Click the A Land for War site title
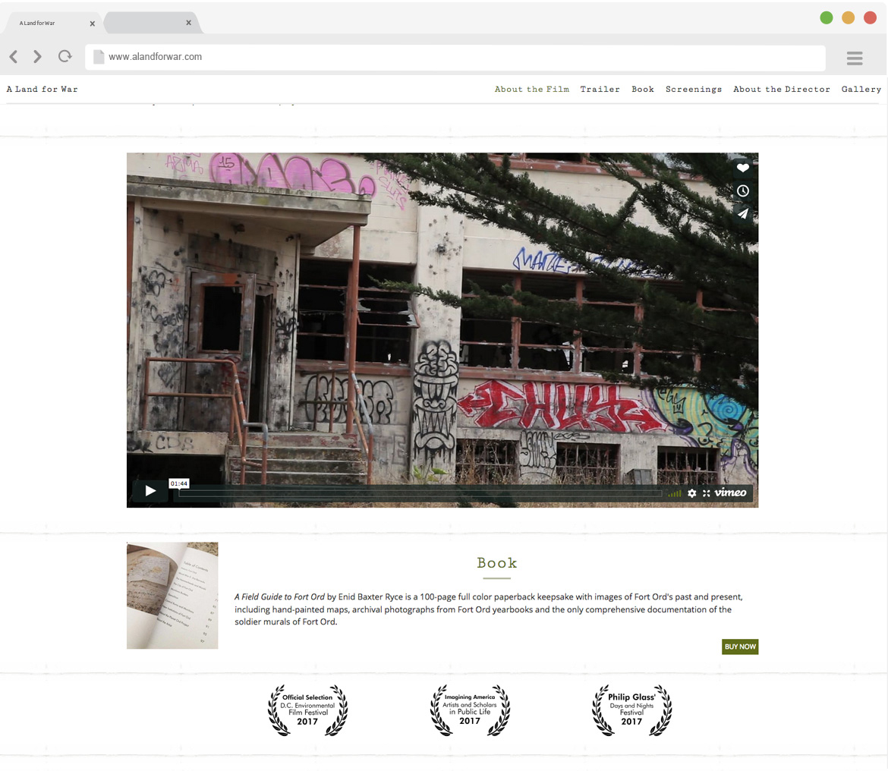Image resolution: width=888 pixels, height=771 pixels. [x=43, y=90]
